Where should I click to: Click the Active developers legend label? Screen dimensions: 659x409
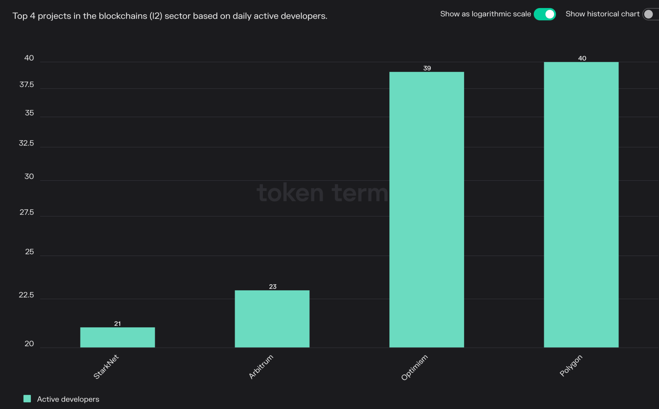point(68,399)
